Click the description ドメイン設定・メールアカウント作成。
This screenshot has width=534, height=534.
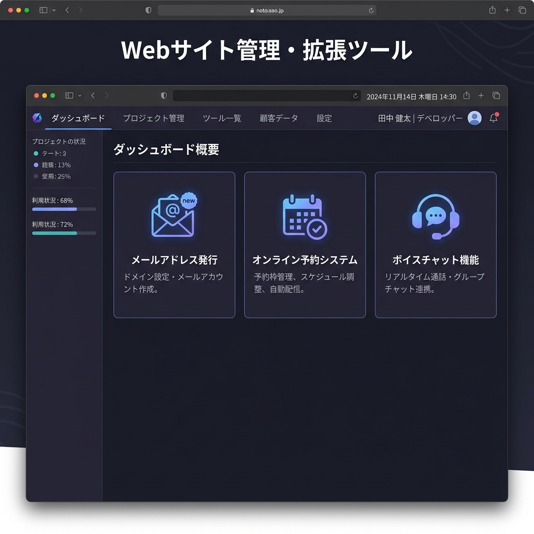tap(173, 283)
